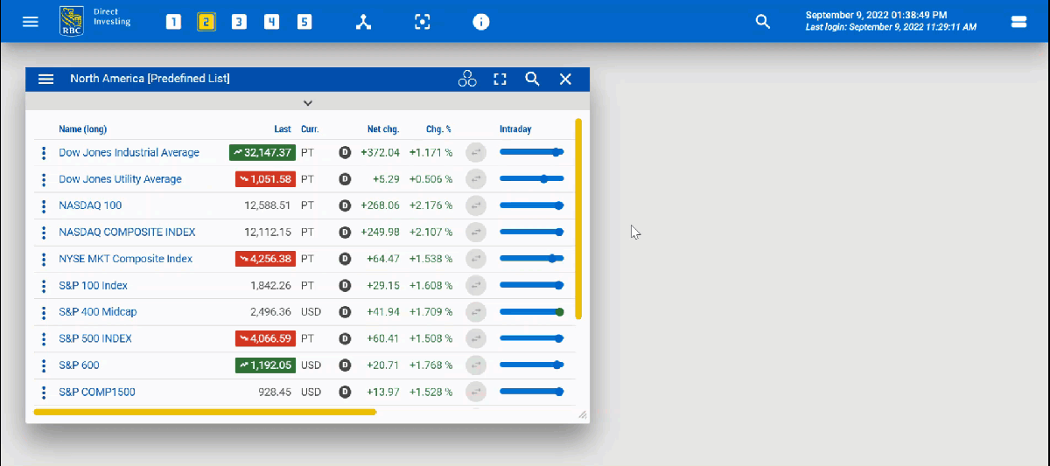Image resolution: width=1050 pixels, height=466 pixels.
Task: Click the global search magnifier icon
Action: 763,22
